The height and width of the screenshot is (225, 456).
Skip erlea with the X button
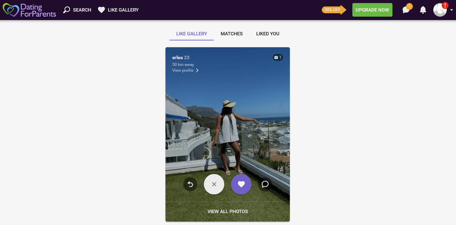click(214, 184)
